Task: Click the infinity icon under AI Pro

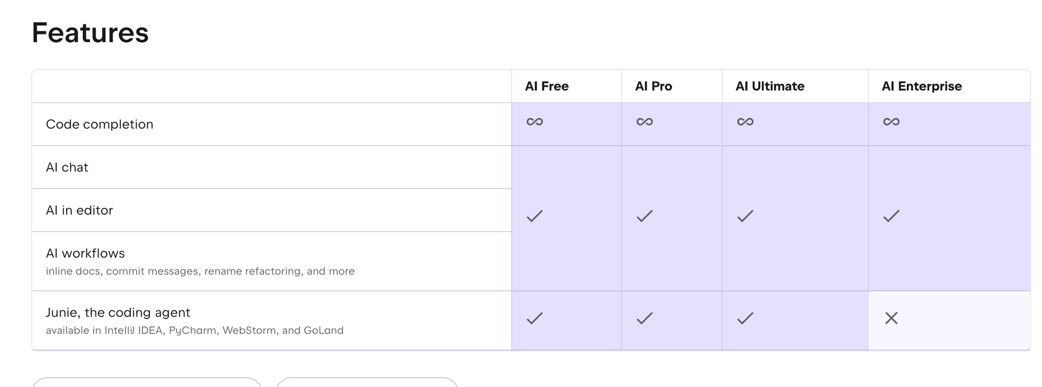Action: [x=644, y=122]
